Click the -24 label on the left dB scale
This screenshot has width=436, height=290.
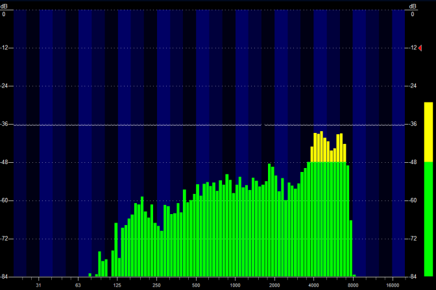(3, 86)
